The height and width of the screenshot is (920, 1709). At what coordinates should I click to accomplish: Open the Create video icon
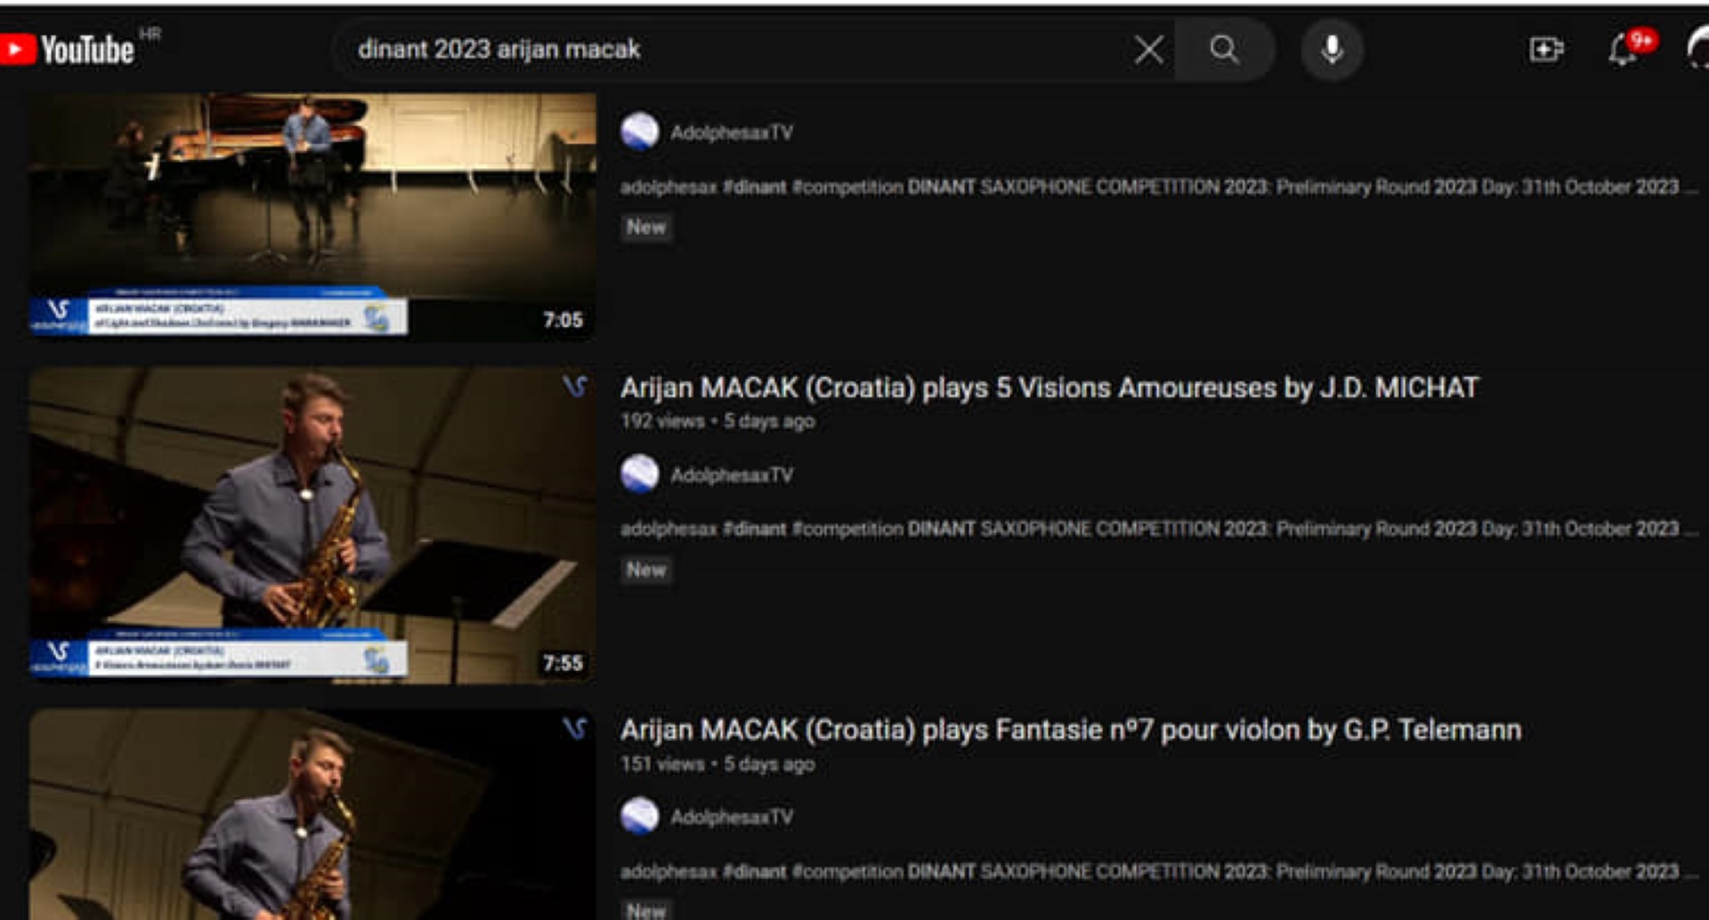pyautogui.click(x=1546, y=50)
